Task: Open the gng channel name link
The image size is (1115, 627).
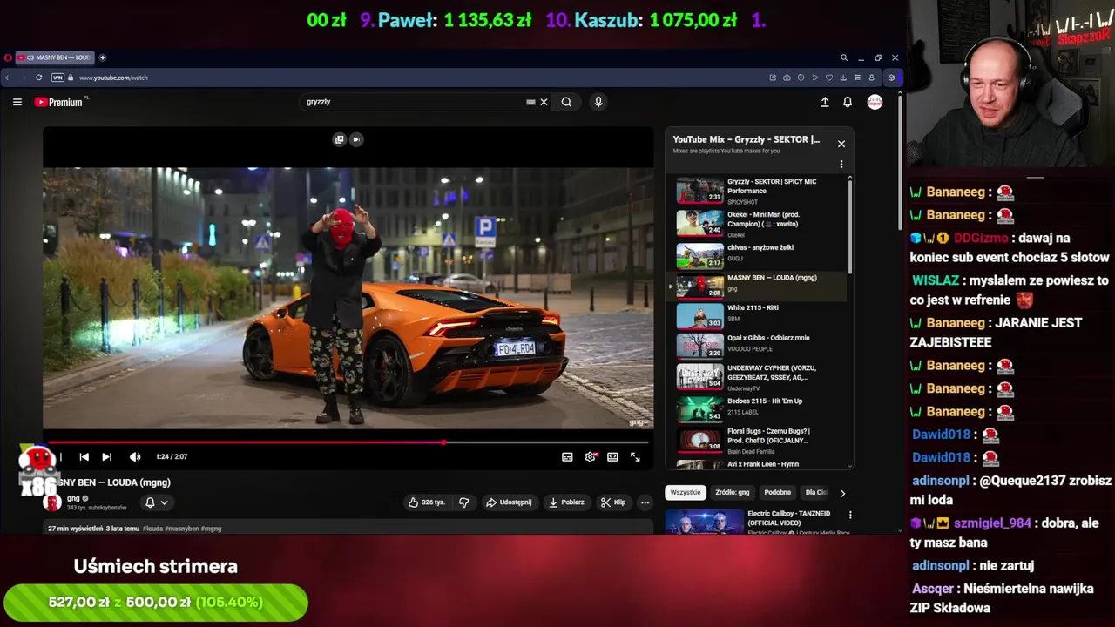Action: click(73, 498)
